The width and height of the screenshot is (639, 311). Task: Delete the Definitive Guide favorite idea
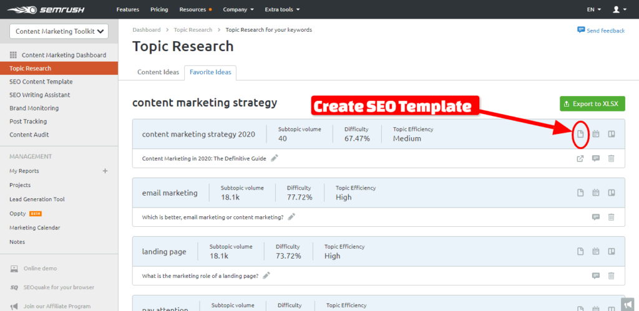[x=612, y=159]
